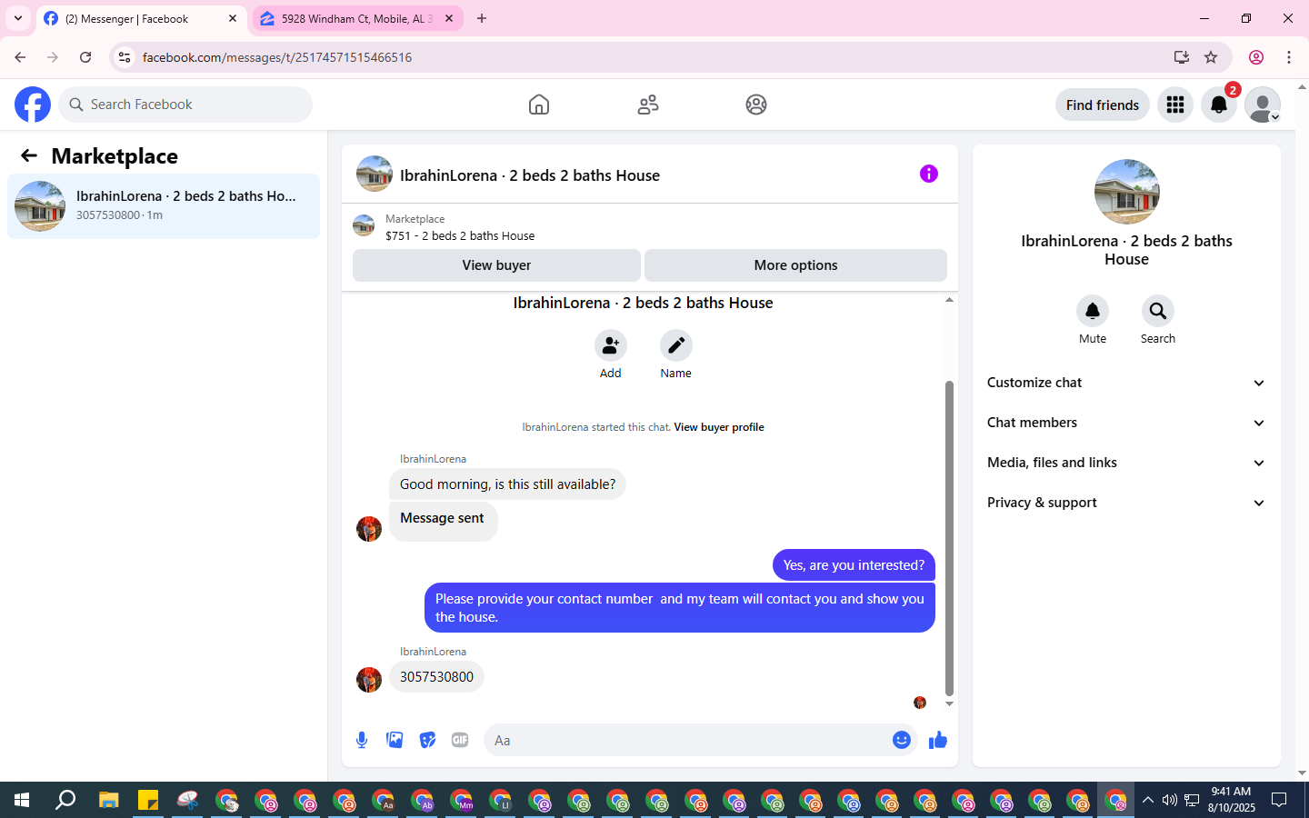Open the Groups icon in top navigation
This screenshot has height=818, width=1309.
(x=756, y=105)
